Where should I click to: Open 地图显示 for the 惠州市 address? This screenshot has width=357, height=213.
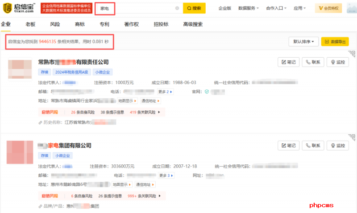click(122, 184)
